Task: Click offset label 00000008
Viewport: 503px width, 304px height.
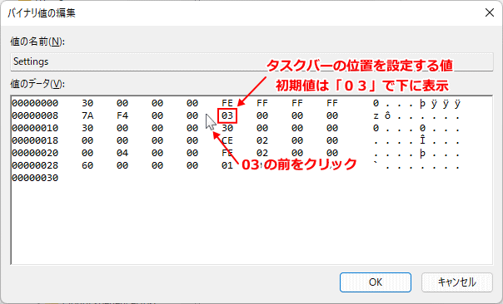Action: tap(35, 115)
